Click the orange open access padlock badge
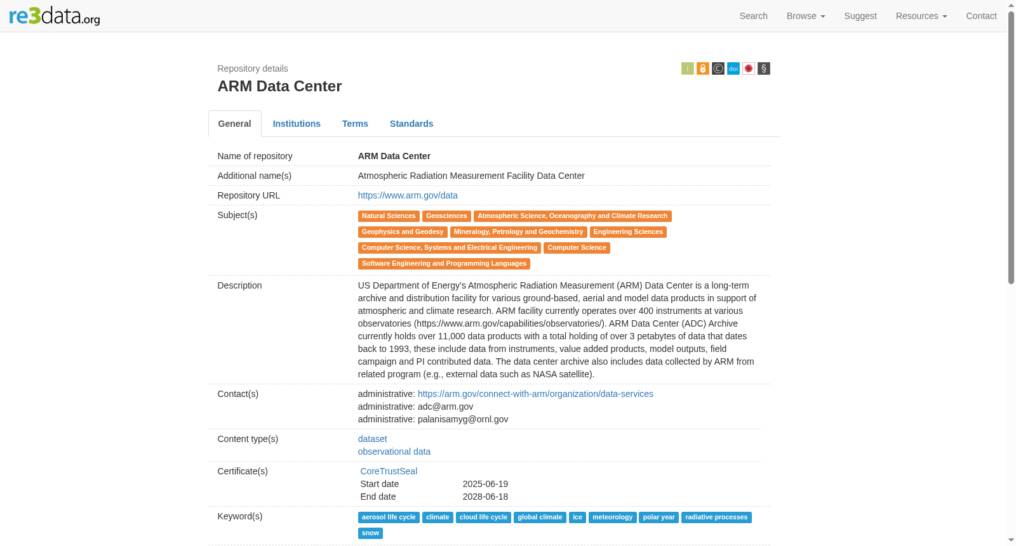 (x=703, y=68)
